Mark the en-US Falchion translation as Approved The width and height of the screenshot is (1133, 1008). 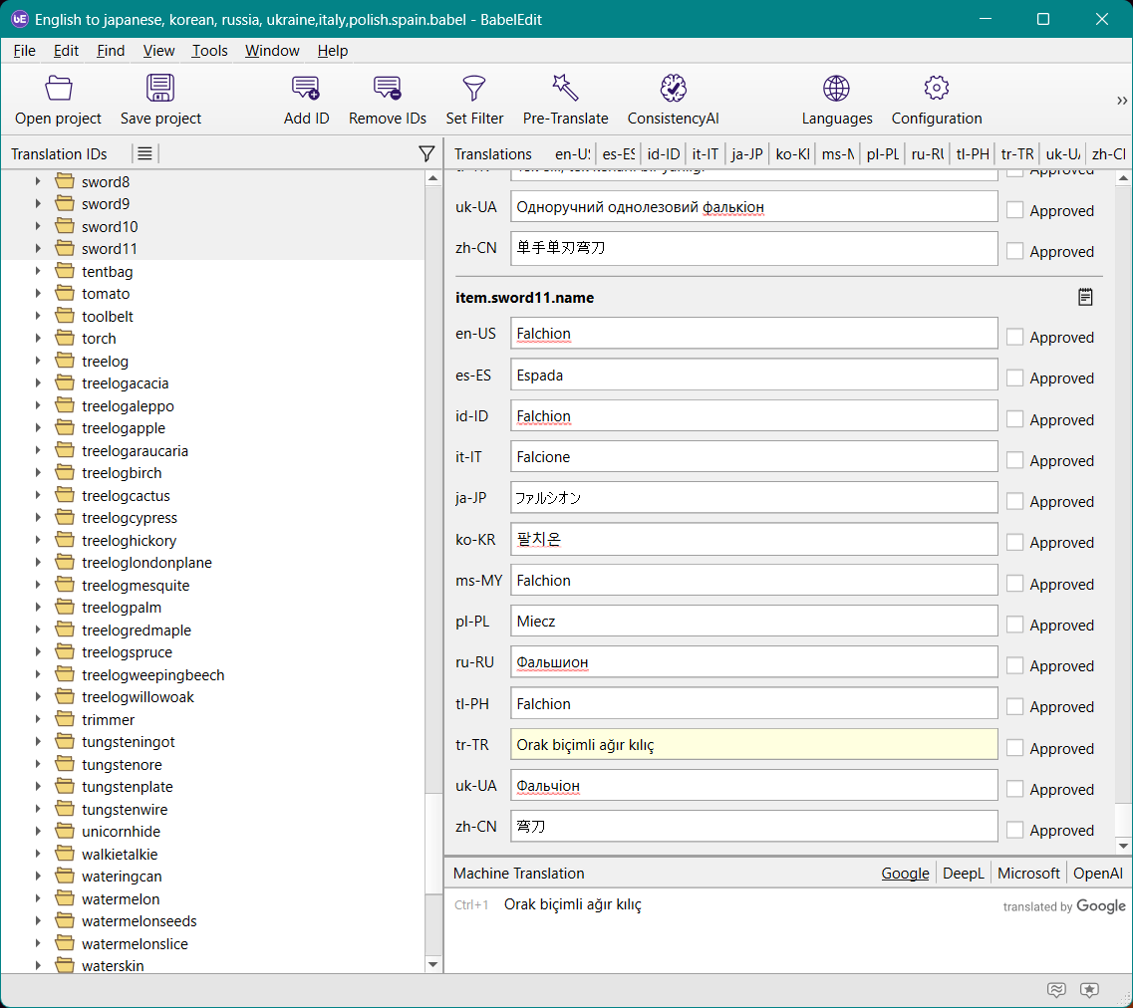(x=1015, y=338)
